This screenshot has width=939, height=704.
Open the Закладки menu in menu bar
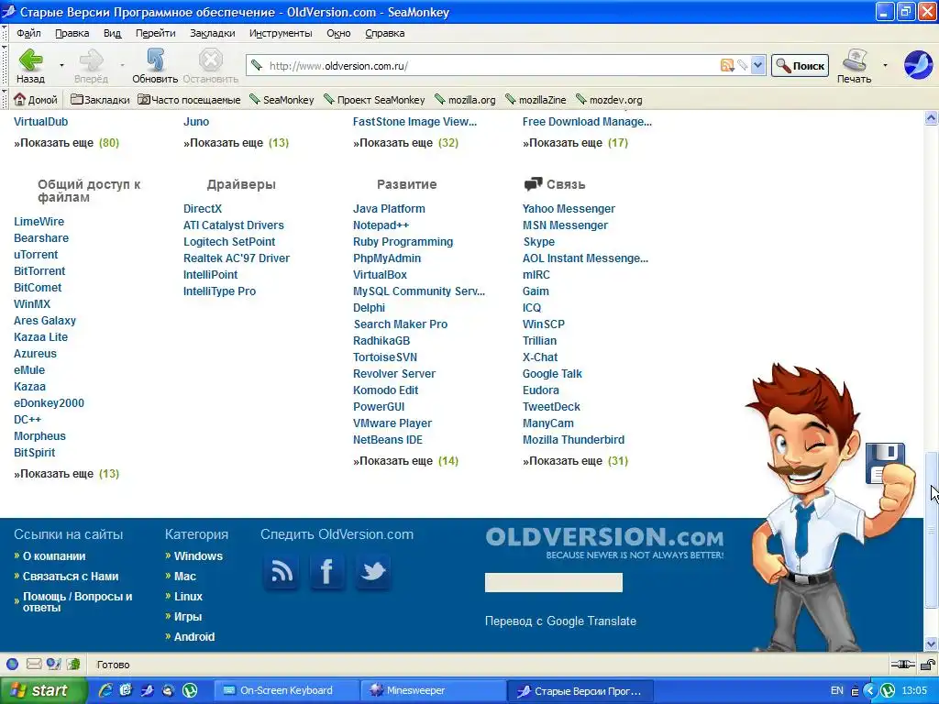point(212,34)
